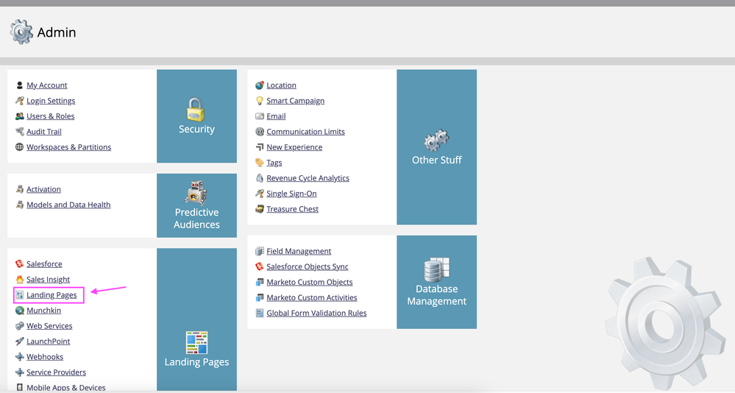Viewport: 735px width, 393px height.
Task: Open the My Account link
Action: pos(47,85)
